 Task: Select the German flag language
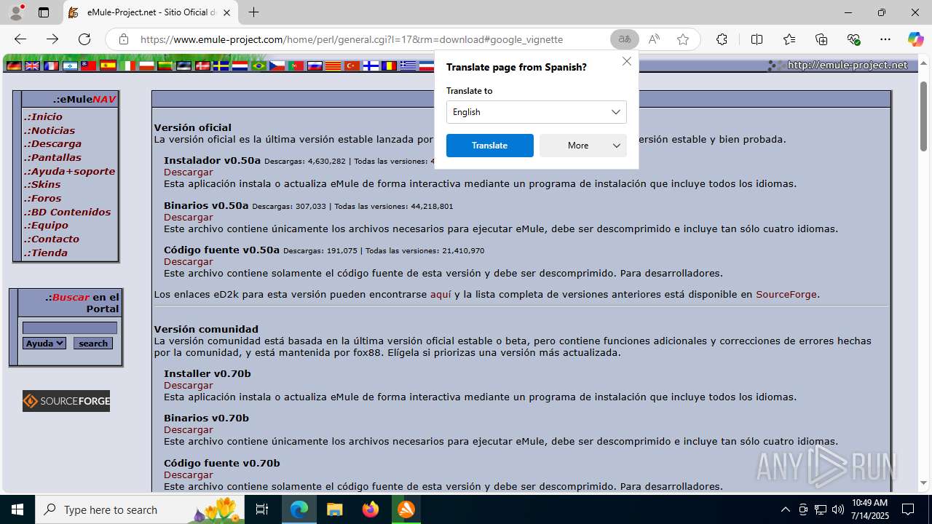(14, 65)
